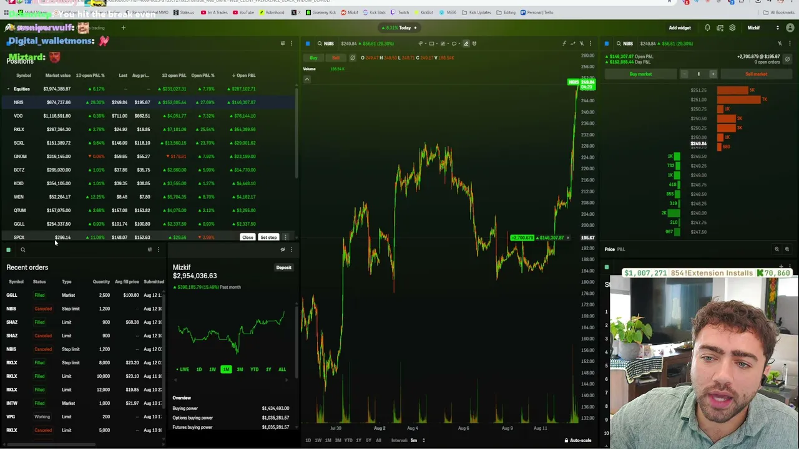
Task: Select the Price tab in ladder
Action: [609, 249]
